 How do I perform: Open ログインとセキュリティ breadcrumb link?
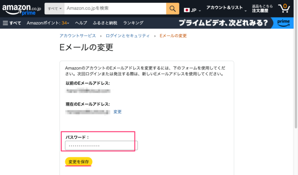pyautogui.click(x=127, y=36)
